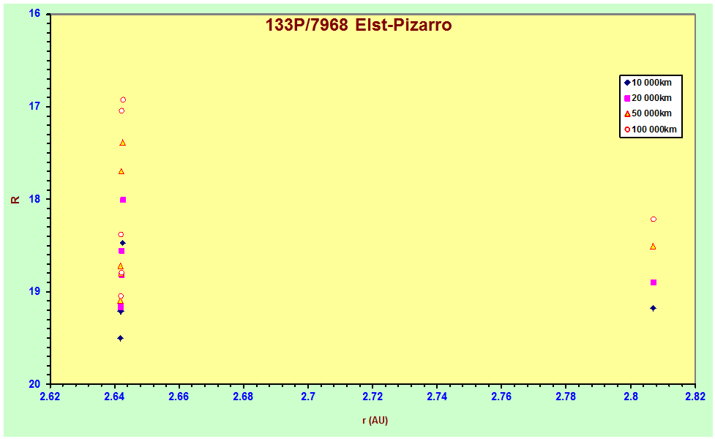Click the x-axis tick label 2.8
Screen dimensions: 715x439
tap(631, 396)
